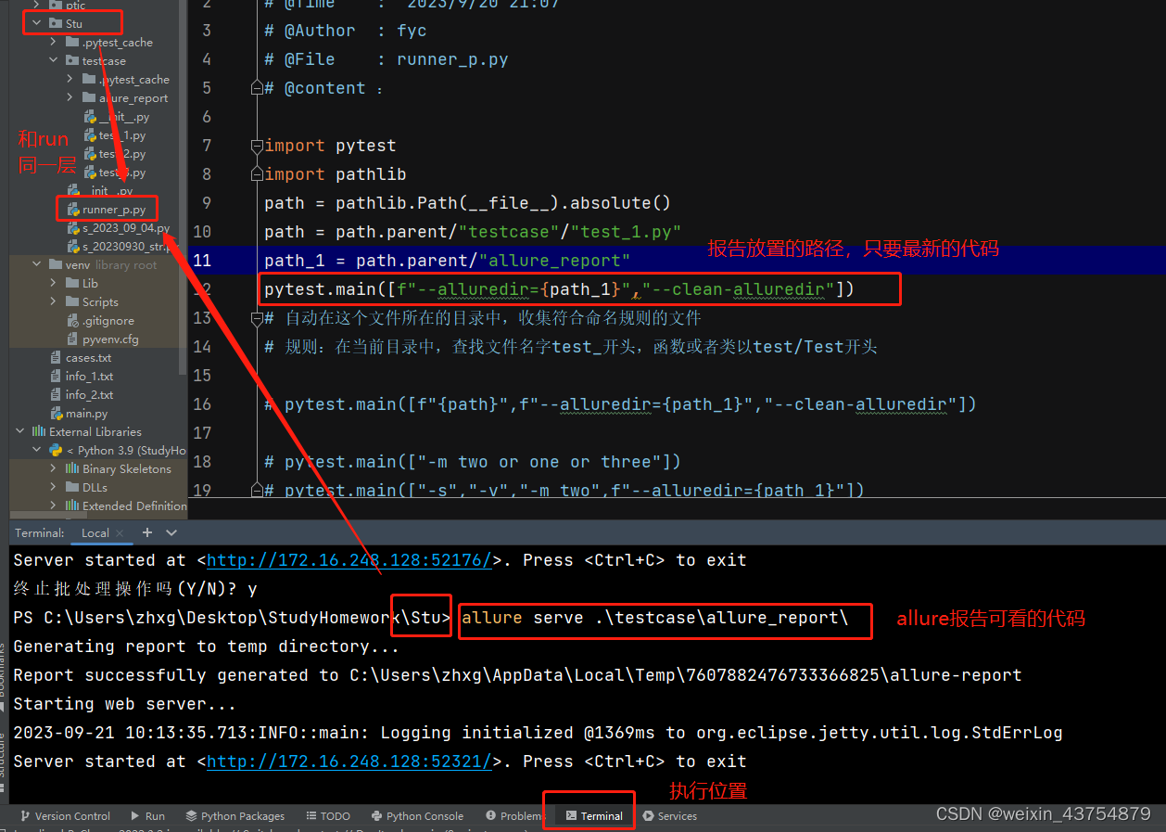This screenshot has width=1166, height=832.
Task: Click the folder icon of testcase
Action: tap(72, 60)
